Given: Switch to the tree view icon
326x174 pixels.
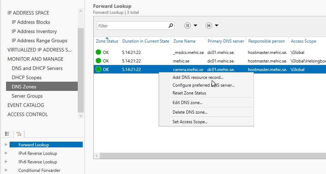Looking at the screenshot, I should [19, 134].
